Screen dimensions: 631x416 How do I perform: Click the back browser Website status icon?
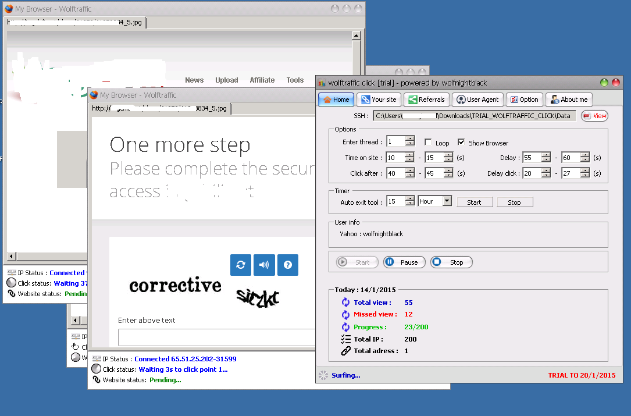point(12,294)
